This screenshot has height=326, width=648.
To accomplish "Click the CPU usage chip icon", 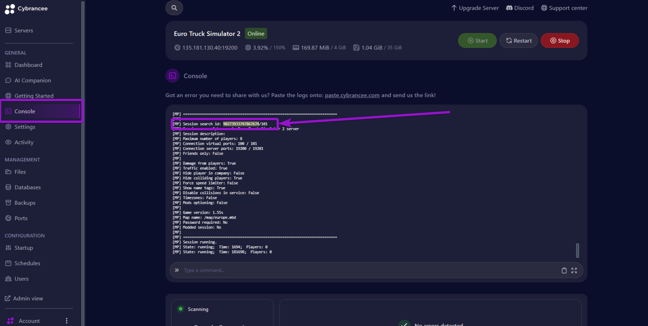I will click(x=248, y=47).
